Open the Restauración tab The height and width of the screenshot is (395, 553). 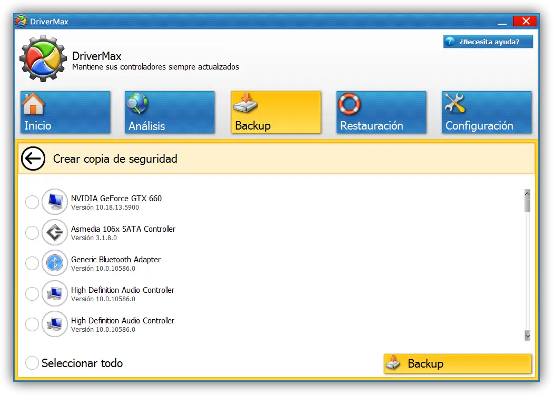(x=381, y=112)
